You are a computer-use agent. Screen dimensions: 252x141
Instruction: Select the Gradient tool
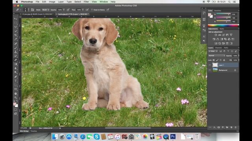(x=16, y=64)
